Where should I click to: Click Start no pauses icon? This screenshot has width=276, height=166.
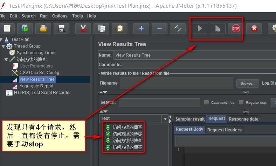pos(218,28)
